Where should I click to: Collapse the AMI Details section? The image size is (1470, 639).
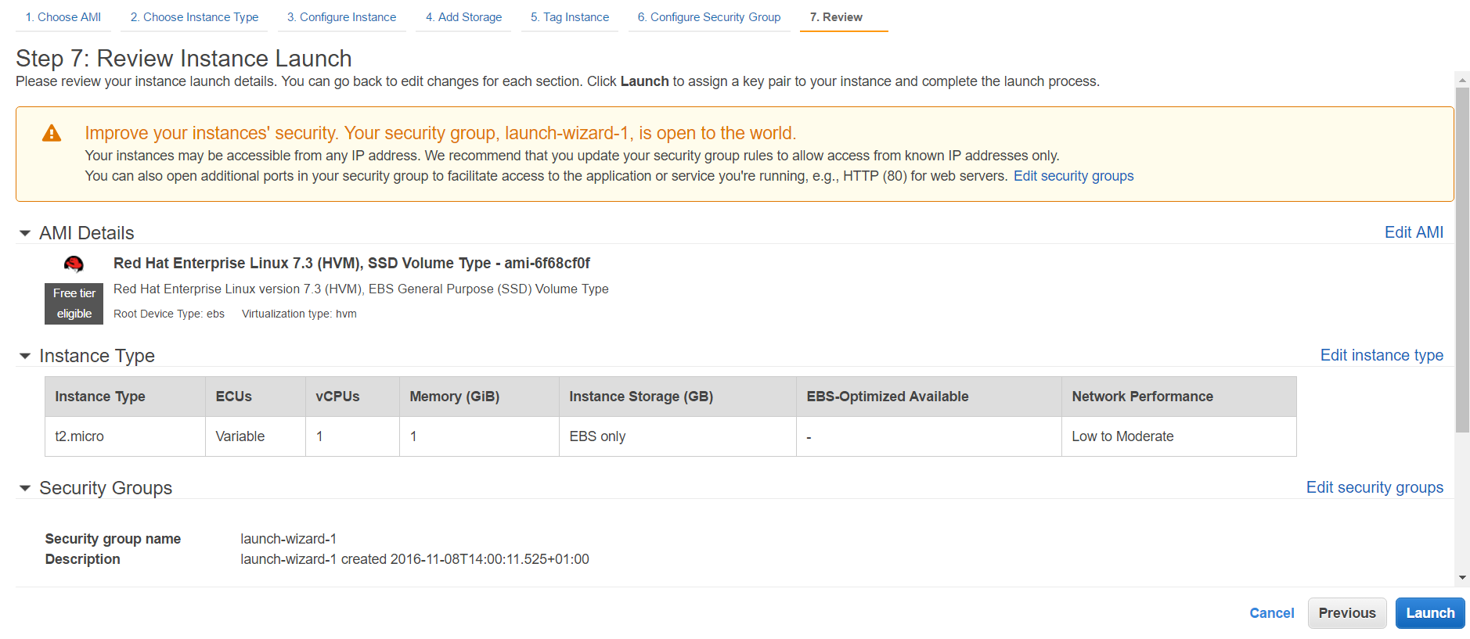coord(25,233)
